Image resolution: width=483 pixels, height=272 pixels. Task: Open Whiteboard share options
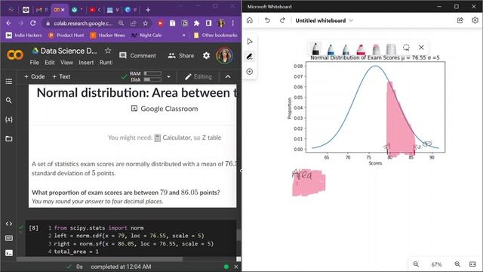[x=460, y=20]
